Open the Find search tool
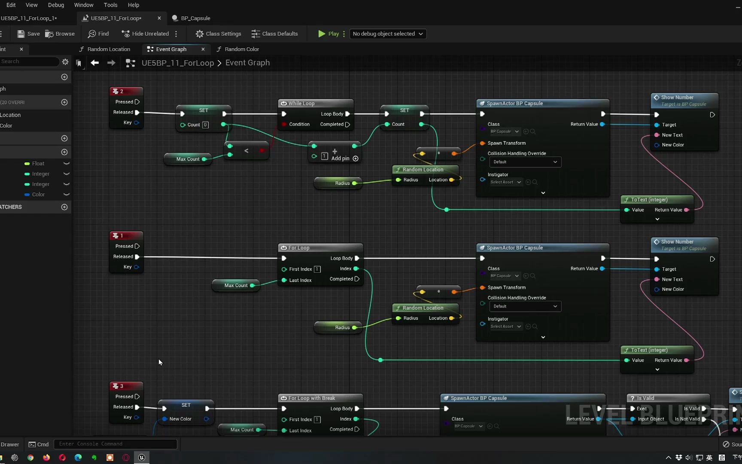 [98, 34]
